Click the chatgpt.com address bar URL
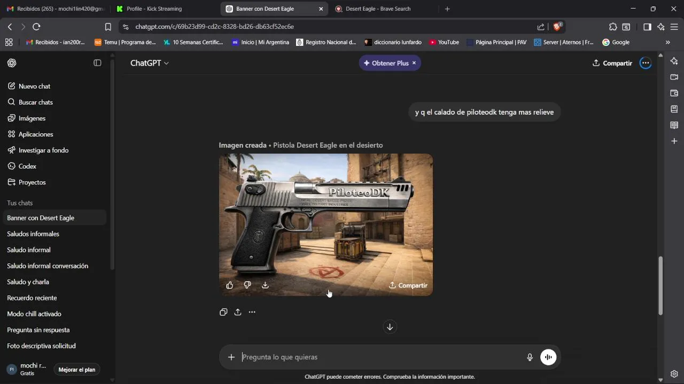The image size is (684, 384). [215, 27]
